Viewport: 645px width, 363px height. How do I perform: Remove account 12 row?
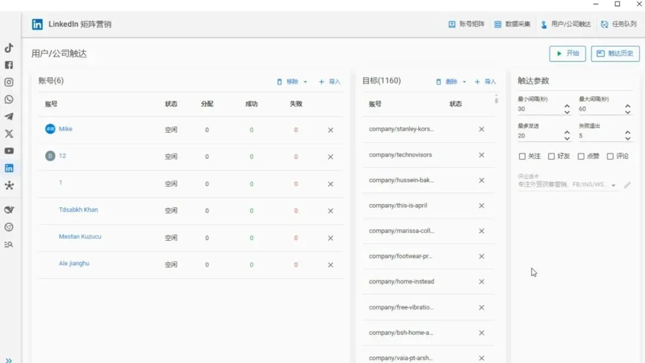pyautogui.click(x=330, y=156)
